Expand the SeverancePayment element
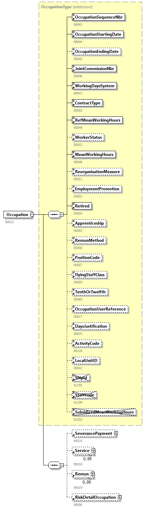 tap(116, 433)
